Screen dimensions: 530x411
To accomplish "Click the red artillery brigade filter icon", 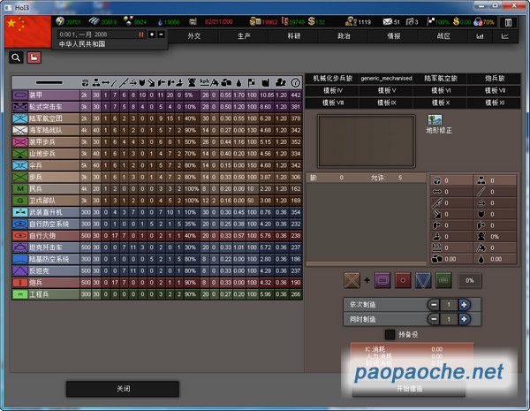I will [x=403, y=280].
